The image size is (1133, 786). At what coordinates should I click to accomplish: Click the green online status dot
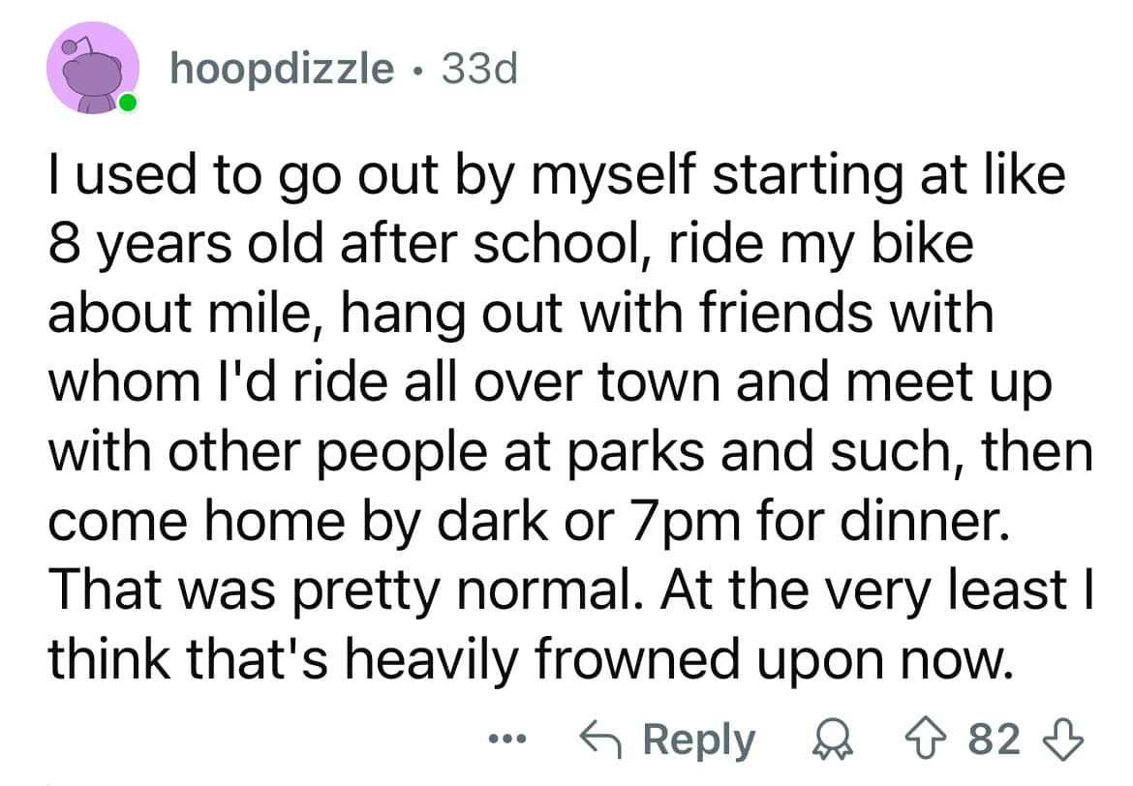point(128,104)
